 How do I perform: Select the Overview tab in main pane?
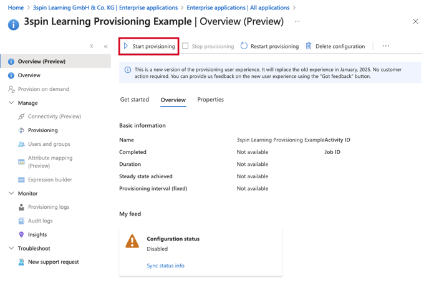[x=173, y=100]
